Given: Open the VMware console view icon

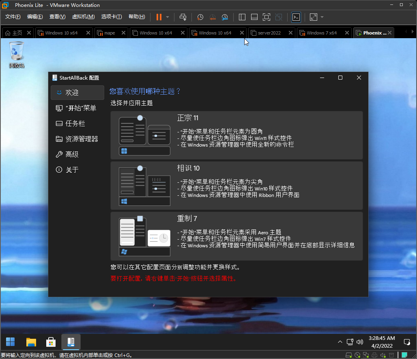Looking at the screenshot, I should coord(297,17).
